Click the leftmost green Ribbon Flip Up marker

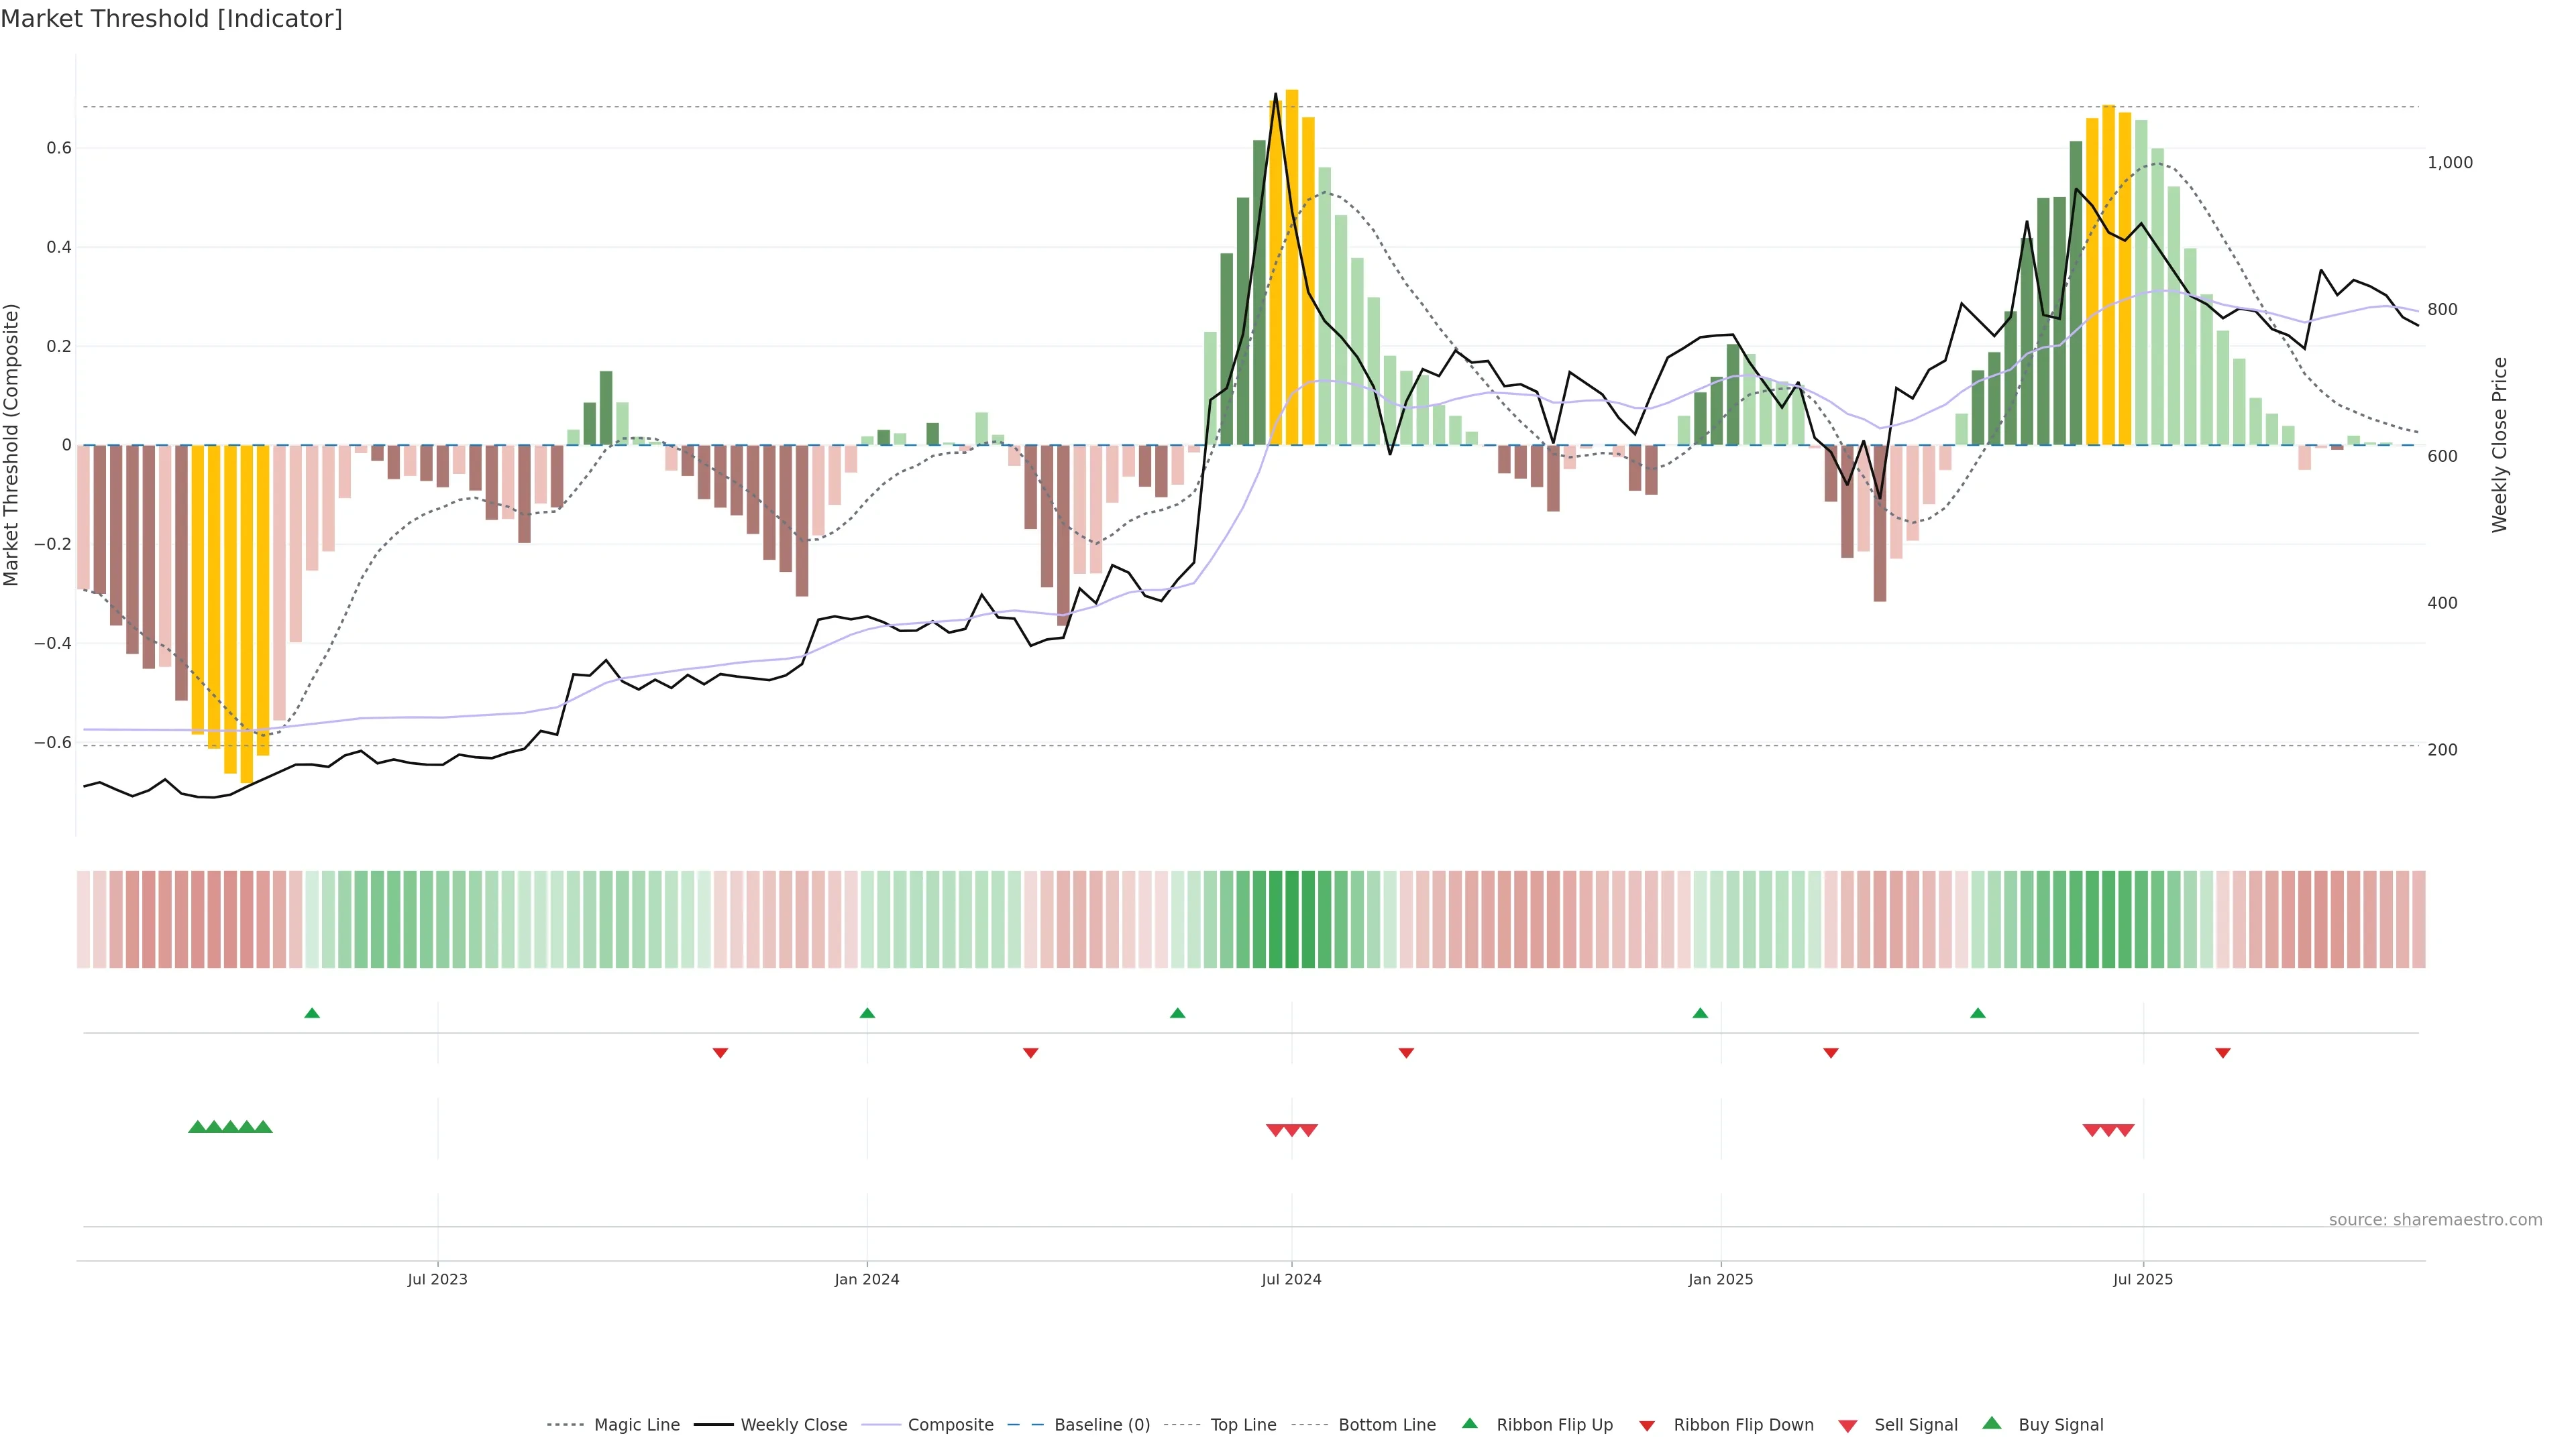coord(312,1014)
